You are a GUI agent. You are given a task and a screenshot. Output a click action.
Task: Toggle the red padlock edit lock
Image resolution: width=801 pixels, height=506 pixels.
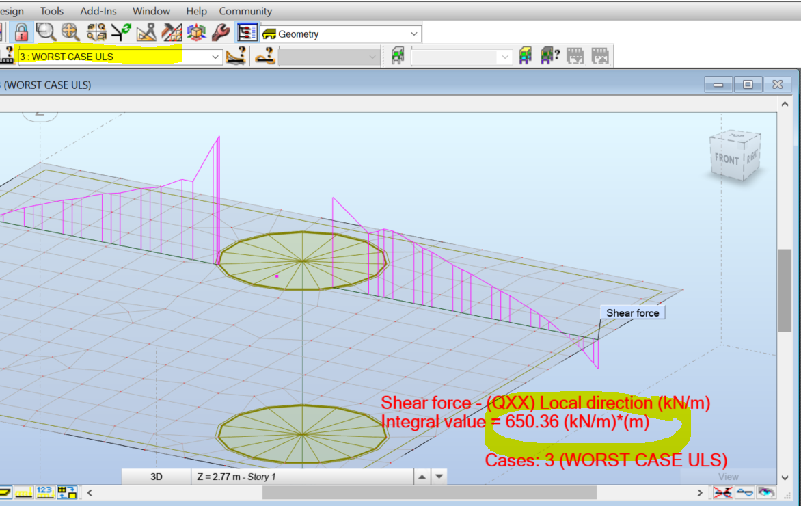(x=21, y=31)
